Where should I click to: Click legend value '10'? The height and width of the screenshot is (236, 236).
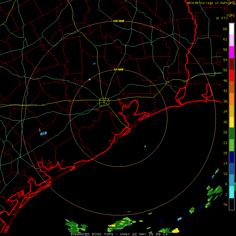click(225, 174)
